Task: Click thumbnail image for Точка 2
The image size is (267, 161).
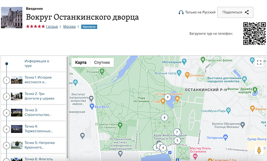Action: point(17,97)
